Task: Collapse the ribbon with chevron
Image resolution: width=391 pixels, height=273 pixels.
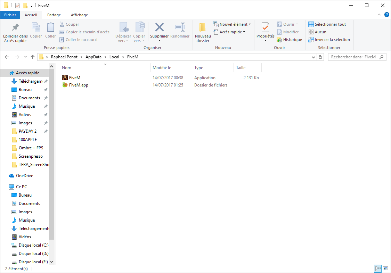Action: pos(379,15)
